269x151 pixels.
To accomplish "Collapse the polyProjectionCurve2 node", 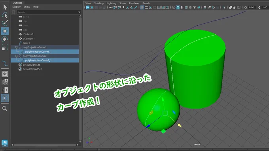I will (17, 56).
